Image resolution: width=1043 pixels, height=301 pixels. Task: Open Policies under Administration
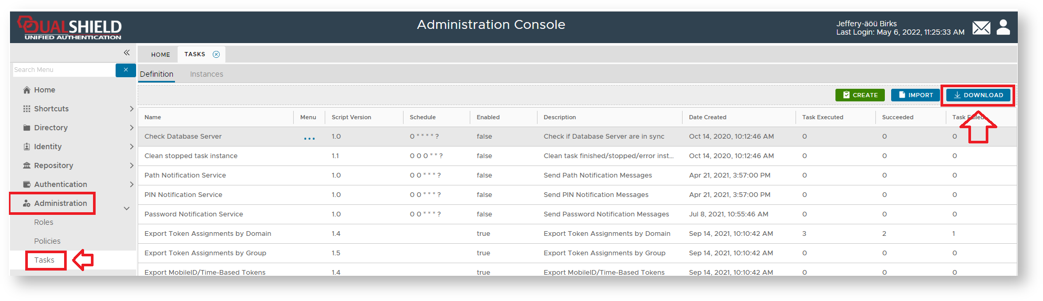pyautogui.click(x=47, y=241)
